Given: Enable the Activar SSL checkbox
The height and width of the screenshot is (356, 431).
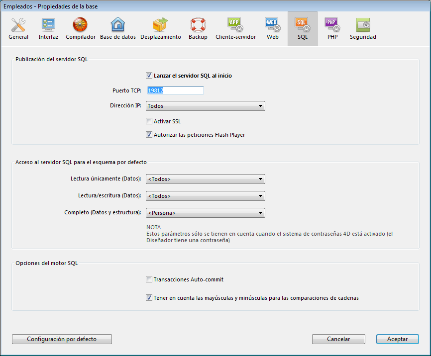Looking at the screenshot, I should 149,121.
